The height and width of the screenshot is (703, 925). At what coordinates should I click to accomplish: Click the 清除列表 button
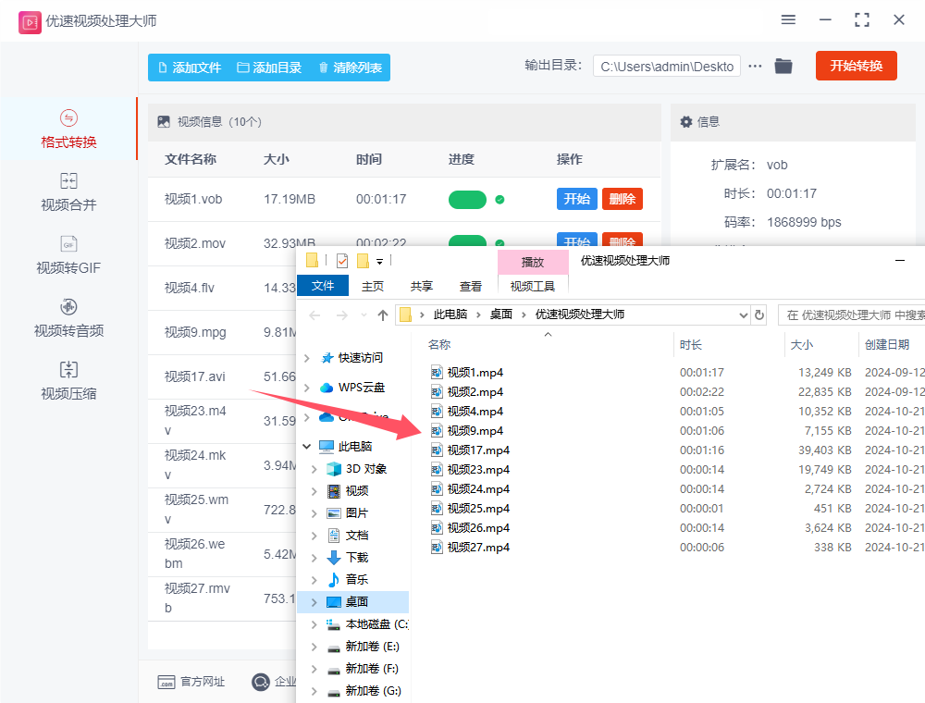[x=351, y=68]
